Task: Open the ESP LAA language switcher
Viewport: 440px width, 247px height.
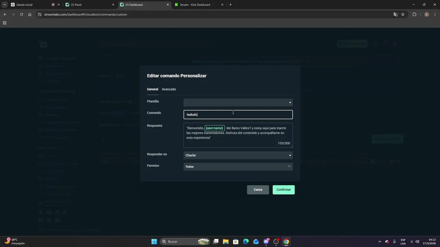Action: point(403,242)
